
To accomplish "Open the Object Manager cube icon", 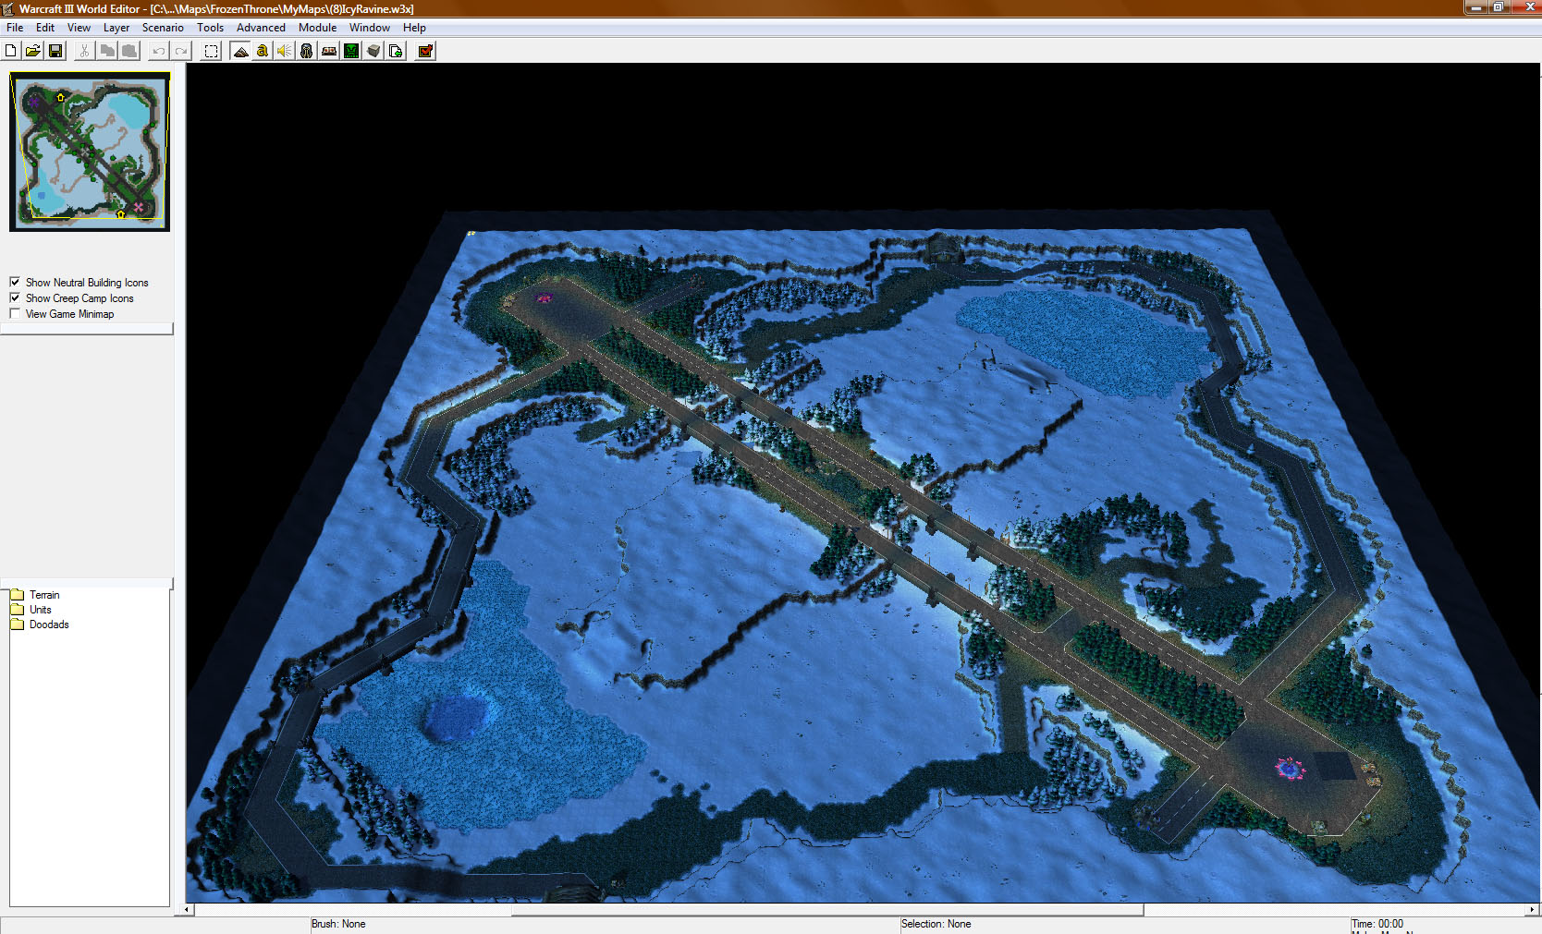I will click(x=373, y=51).
